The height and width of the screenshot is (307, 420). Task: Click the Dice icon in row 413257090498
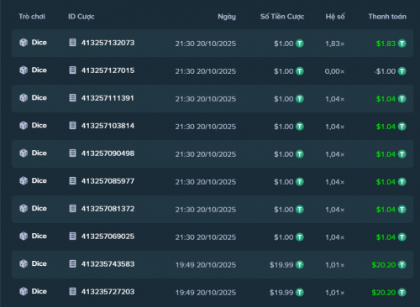pos(24,153)
